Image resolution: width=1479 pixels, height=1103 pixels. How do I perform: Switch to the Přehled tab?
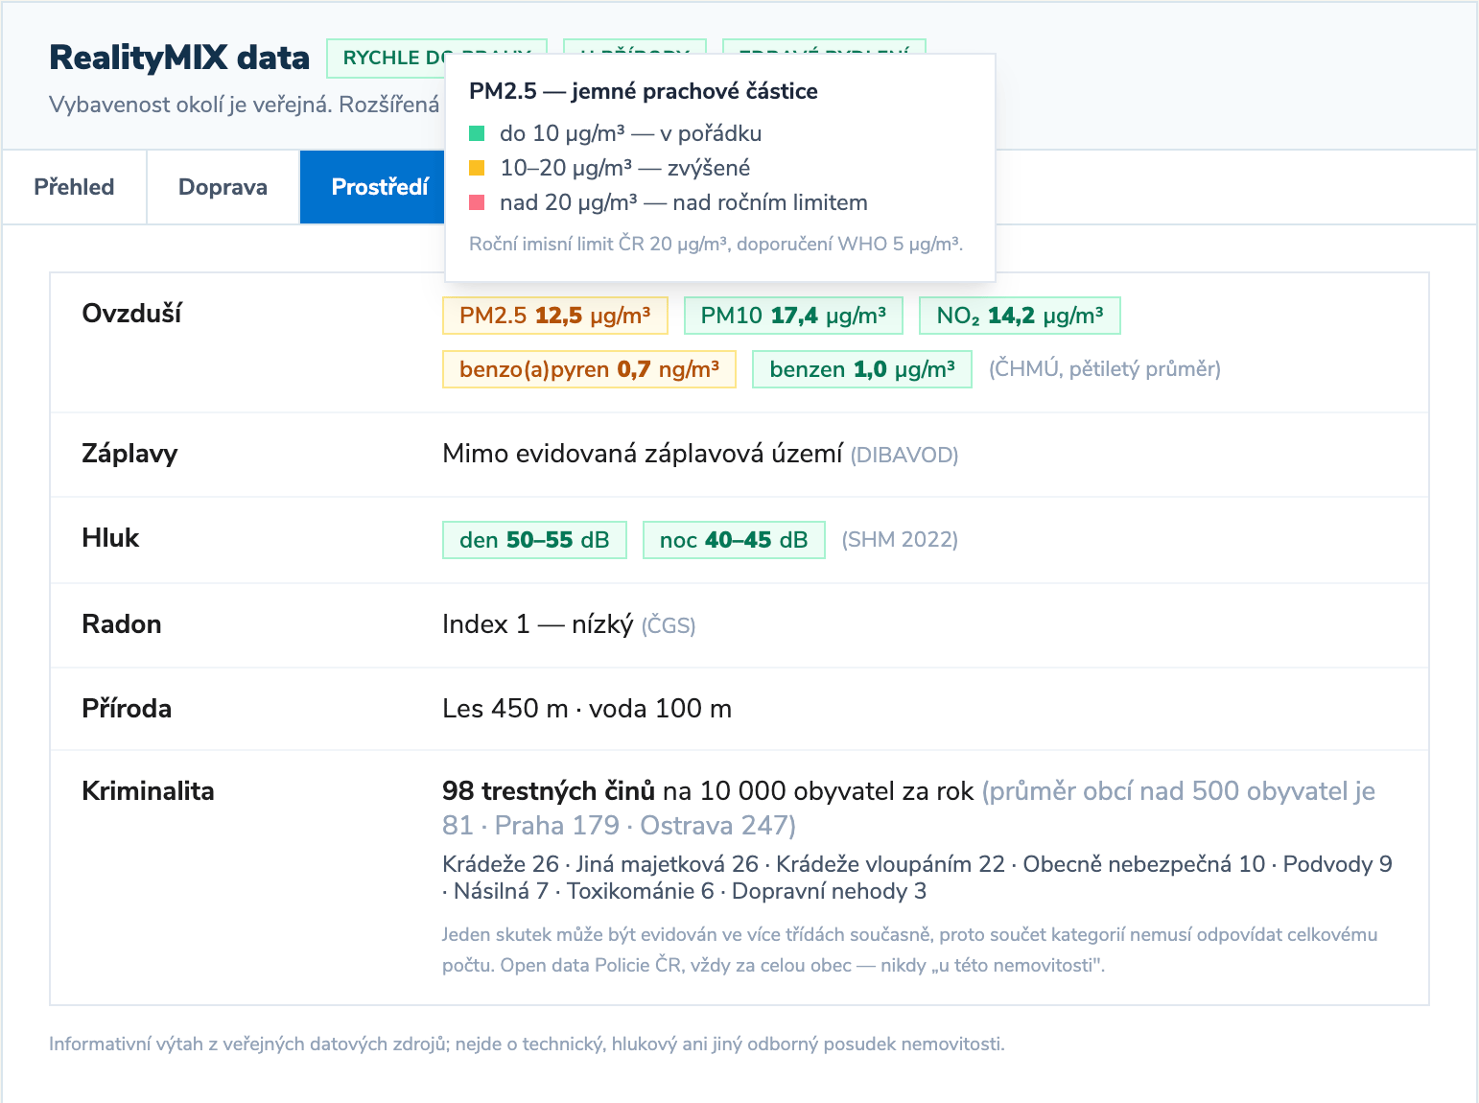point(74,187)
